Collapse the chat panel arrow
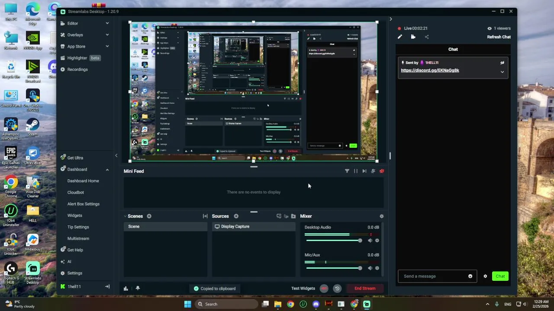Viewport: 554px width, 311px height. [x=390, y=19]
